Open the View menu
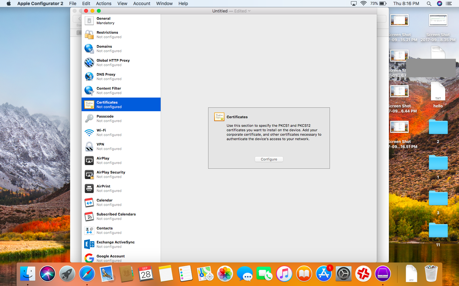This screenshot has width=459, height=286. click(122, 3)
